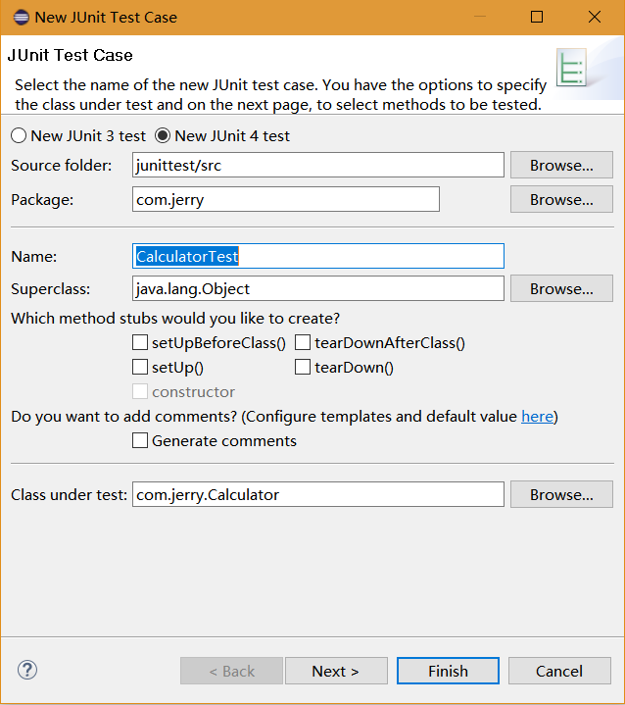Click the "JUnit Test Case" heading
The height and width of the screenshot is (705, 625).
tap(71, 55)
